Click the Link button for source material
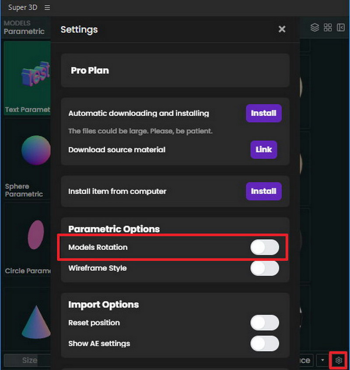Screen dimensions: 350x370 pyautogui.click(x=264, y=150)
